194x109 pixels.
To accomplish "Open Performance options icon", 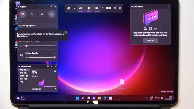I will click(48, 67).
